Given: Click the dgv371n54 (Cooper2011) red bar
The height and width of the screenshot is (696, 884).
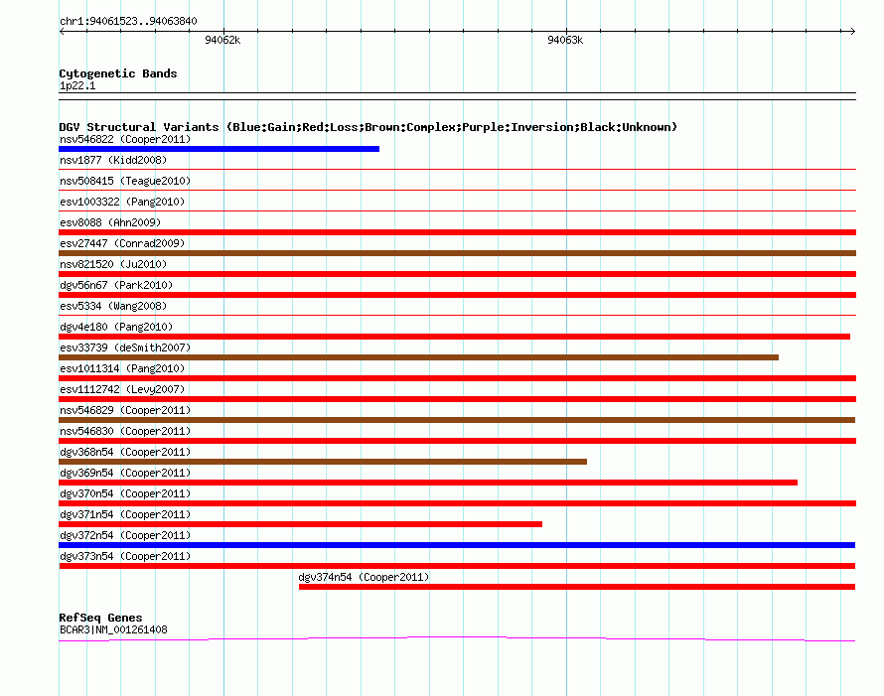Looking at the screenshot, I should [x=301, y=524].
